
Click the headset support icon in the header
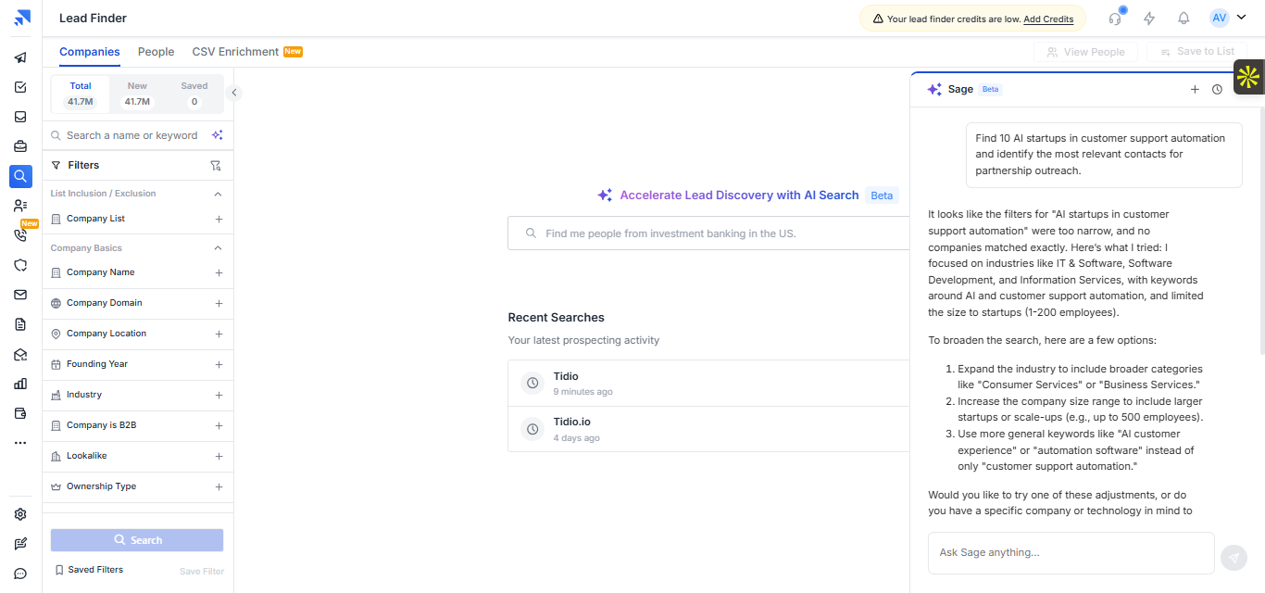[1115, 18]
